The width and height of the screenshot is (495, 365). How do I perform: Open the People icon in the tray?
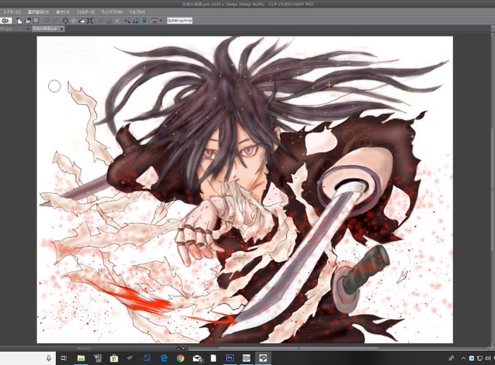451,358
